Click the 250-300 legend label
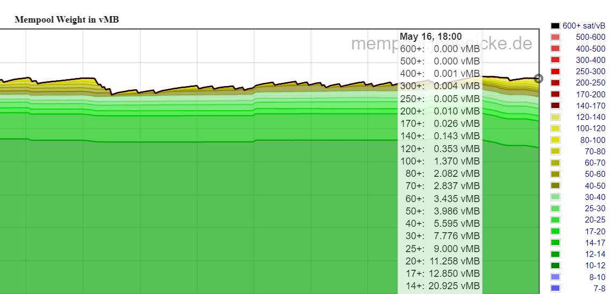Viewport: 612px width, 294px height. [x=591, y=71]
